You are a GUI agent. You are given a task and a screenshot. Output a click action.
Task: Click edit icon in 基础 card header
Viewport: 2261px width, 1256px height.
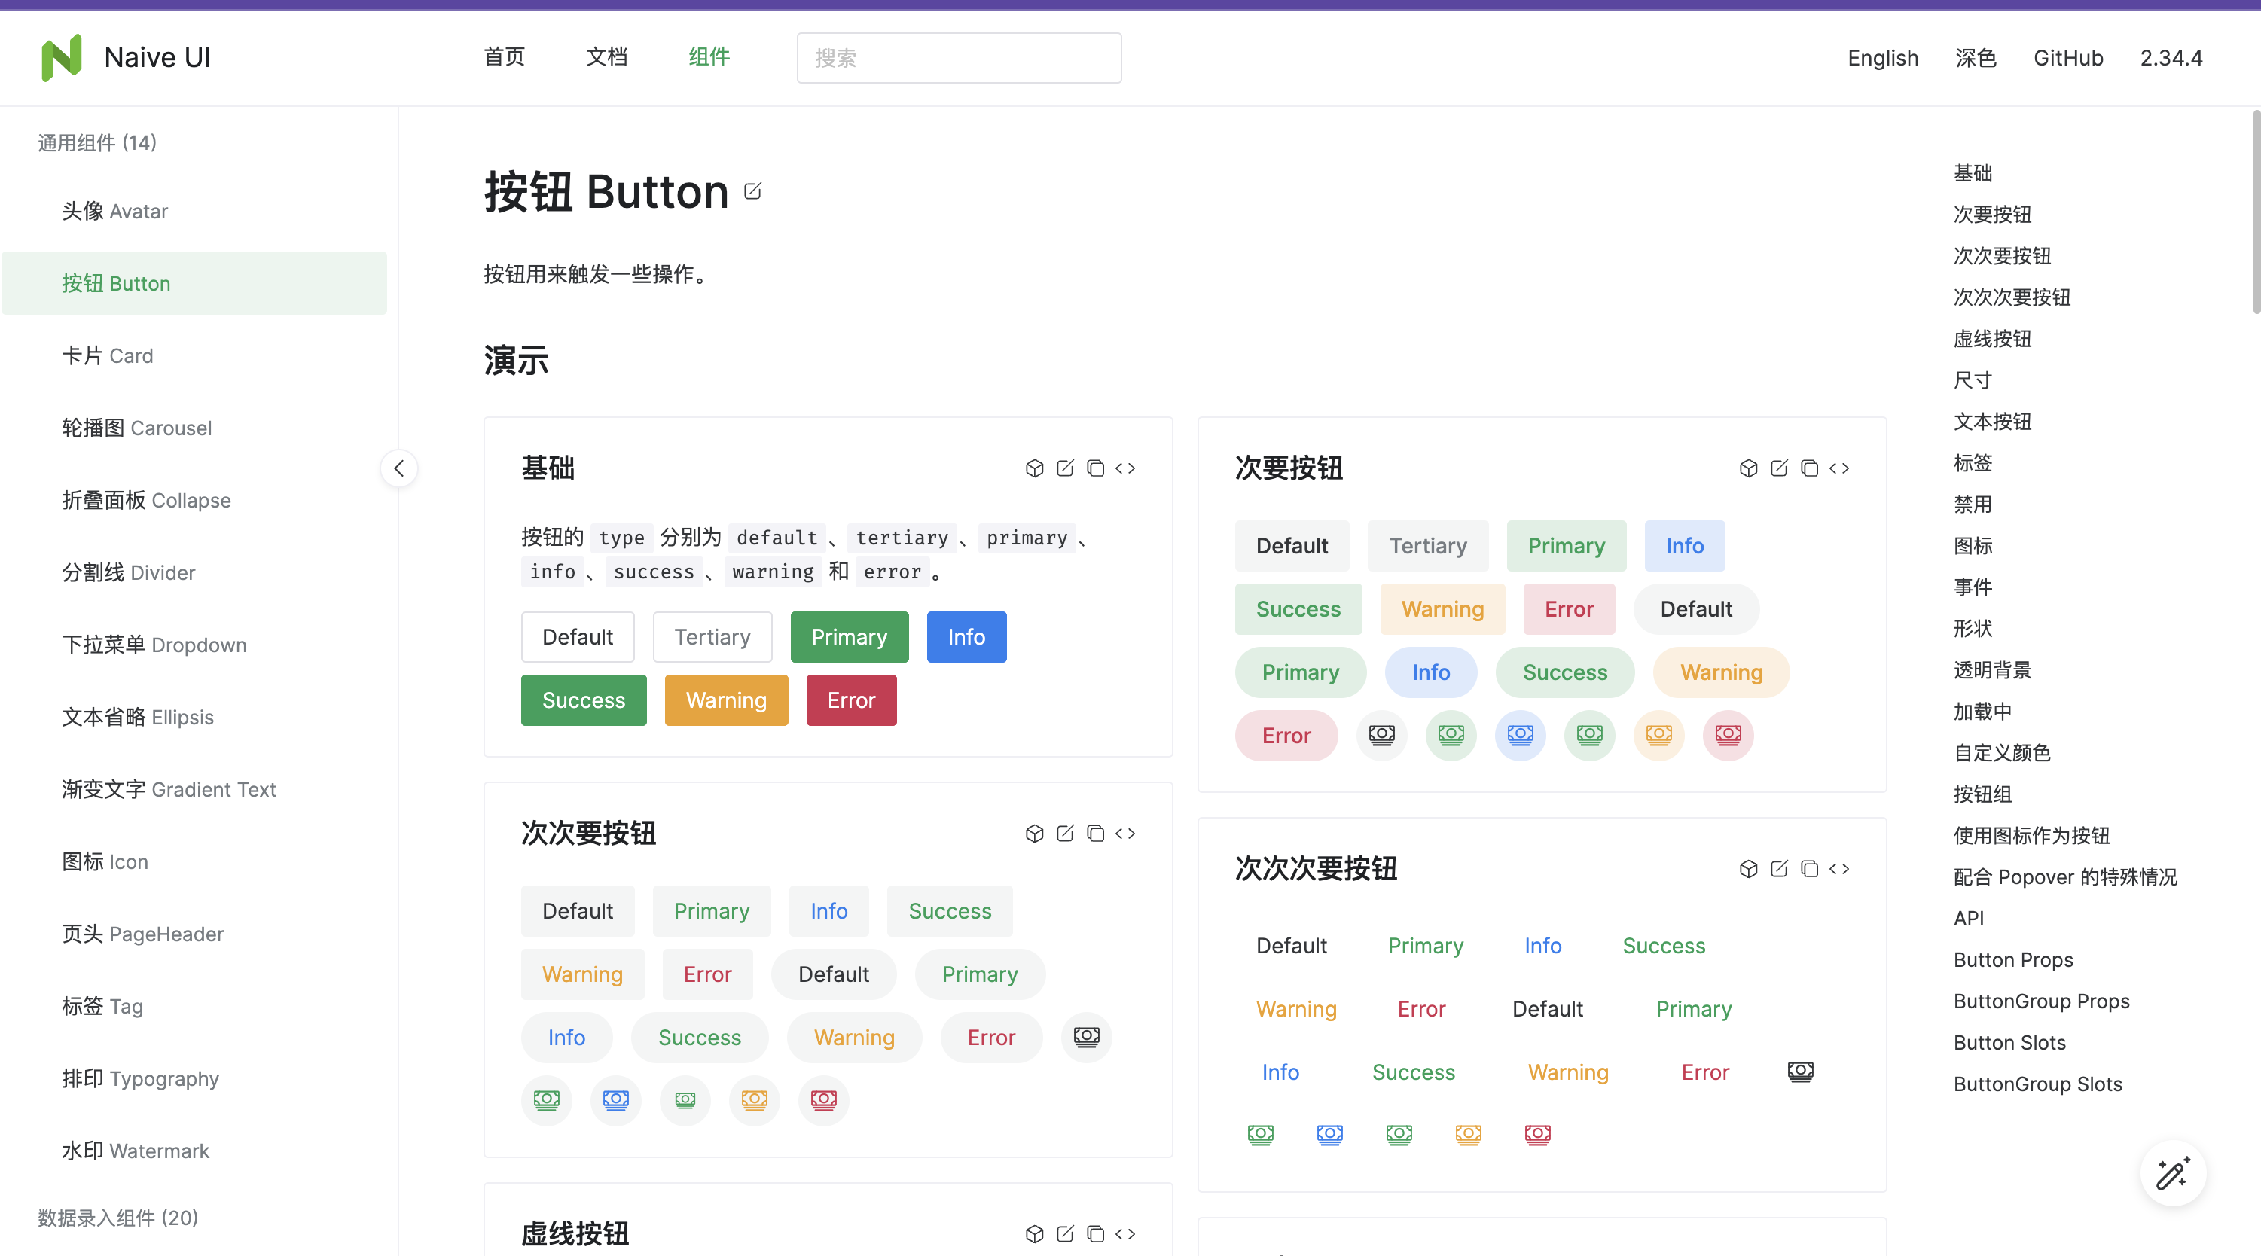1065,468
